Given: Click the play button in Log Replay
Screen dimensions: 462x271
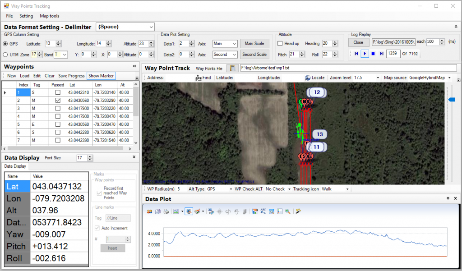Looking at the screenshot, I should coord(365,54).
